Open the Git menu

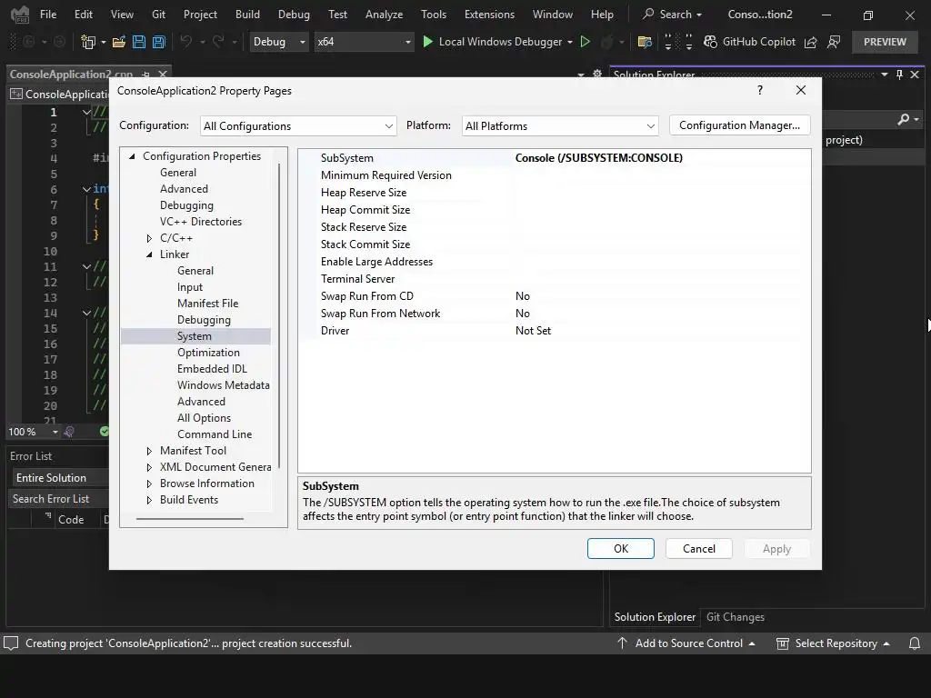click(158, 15)
